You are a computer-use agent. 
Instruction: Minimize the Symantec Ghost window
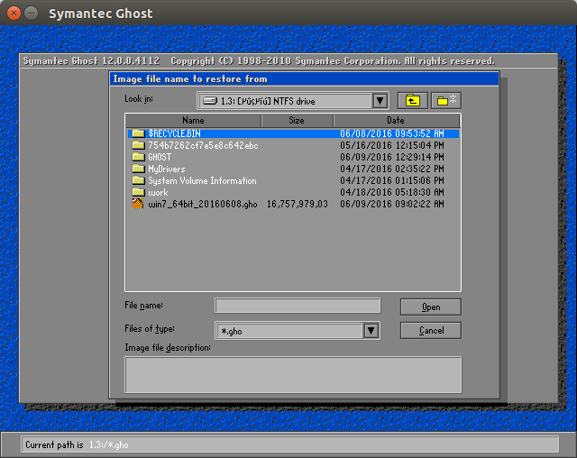(x=32, y=14)
